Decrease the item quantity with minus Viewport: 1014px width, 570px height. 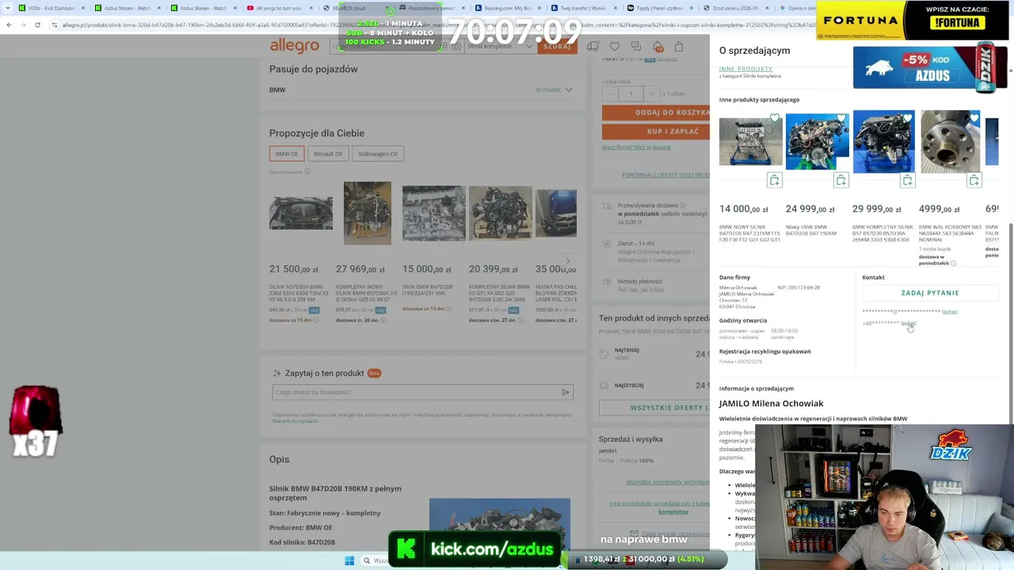[609, 94]
